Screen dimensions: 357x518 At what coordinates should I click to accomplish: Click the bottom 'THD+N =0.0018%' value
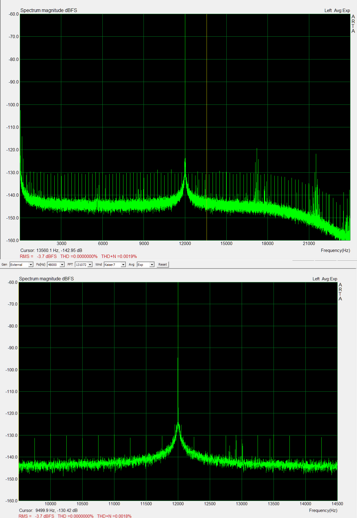click(x=114, y=516)
